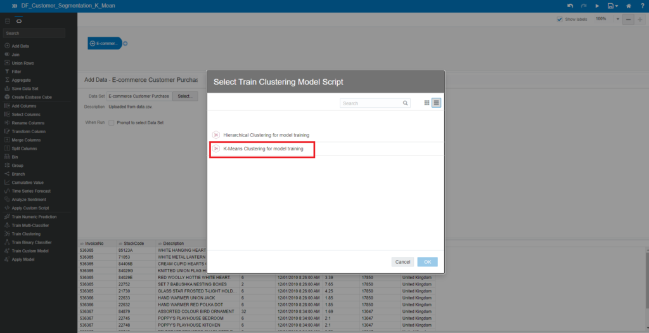649x333 pixels.
Task: Confirm the dialog with OK
Action: tap(428, 262)
